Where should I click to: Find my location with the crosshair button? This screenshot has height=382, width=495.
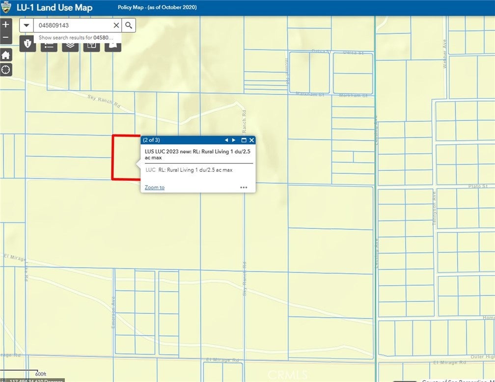click(5, 69)
